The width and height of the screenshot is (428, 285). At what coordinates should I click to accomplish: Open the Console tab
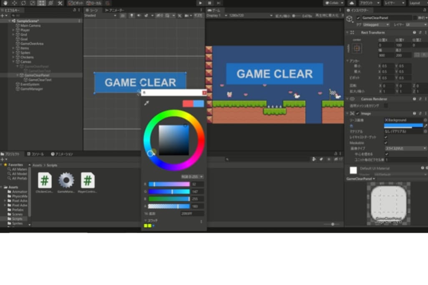35,154
